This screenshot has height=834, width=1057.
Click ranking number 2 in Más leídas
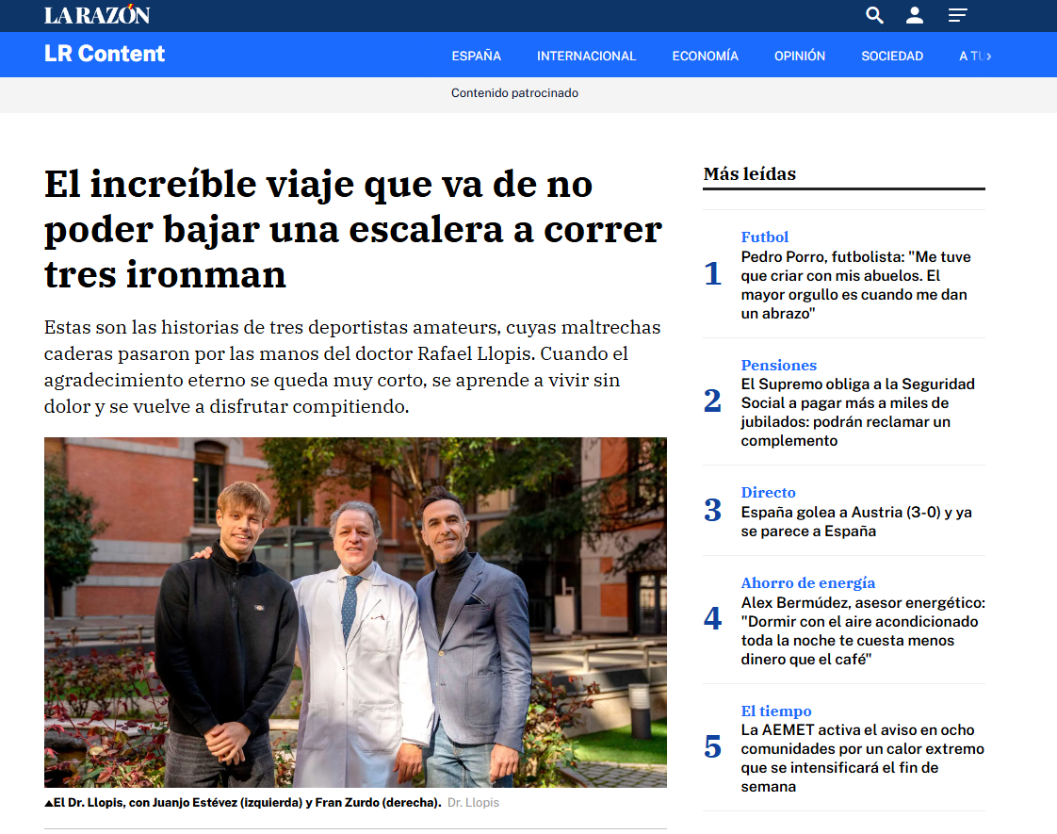point(712,401)
